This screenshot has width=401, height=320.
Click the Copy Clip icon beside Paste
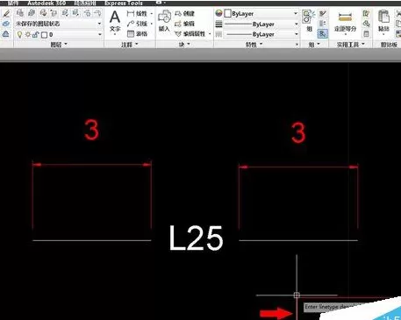click(398, 24)
